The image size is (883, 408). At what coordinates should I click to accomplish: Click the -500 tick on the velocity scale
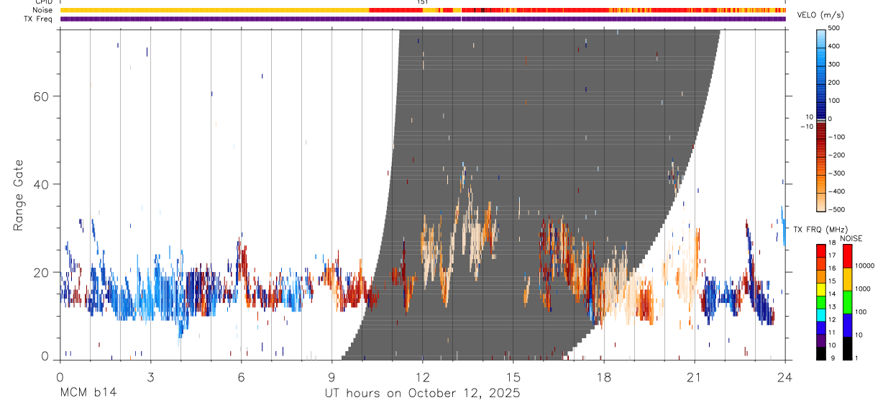point(838,209)
